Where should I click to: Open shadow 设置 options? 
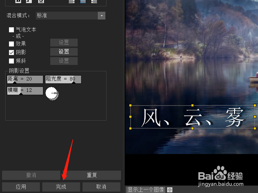[64, 51]
